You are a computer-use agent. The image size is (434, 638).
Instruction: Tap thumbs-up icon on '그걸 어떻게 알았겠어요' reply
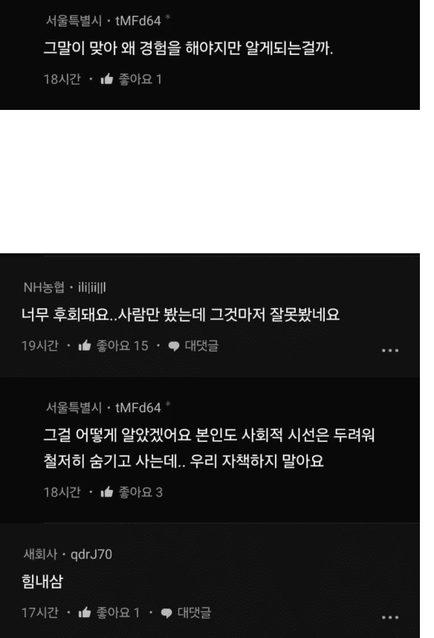pyautogui.click(x=107, y=492)
